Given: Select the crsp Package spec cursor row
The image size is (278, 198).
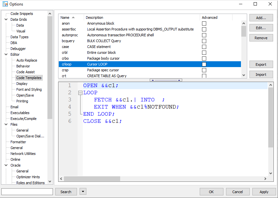Looking at the screenshot, I should (150, 70).
